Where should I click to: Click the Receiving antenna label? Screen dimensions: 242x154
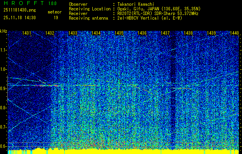pyautogui.click(x=88, y=18)
